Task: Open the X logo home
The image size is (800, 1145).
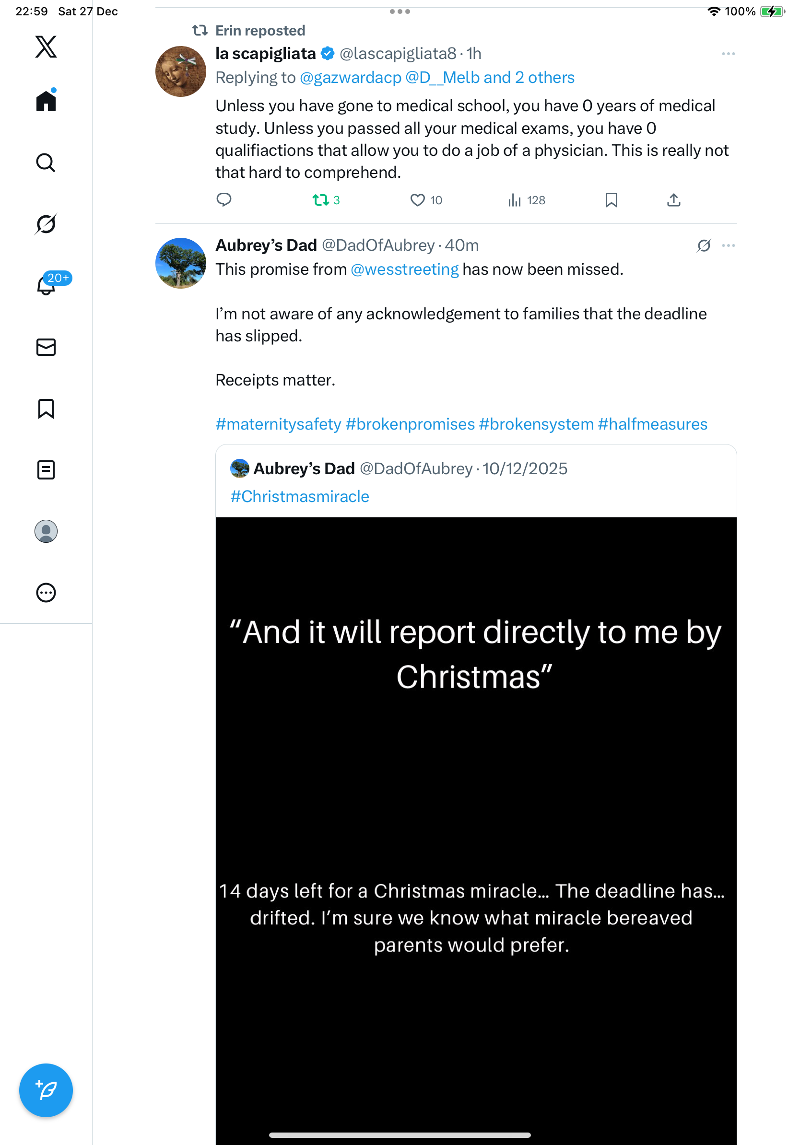Action: 46,47
